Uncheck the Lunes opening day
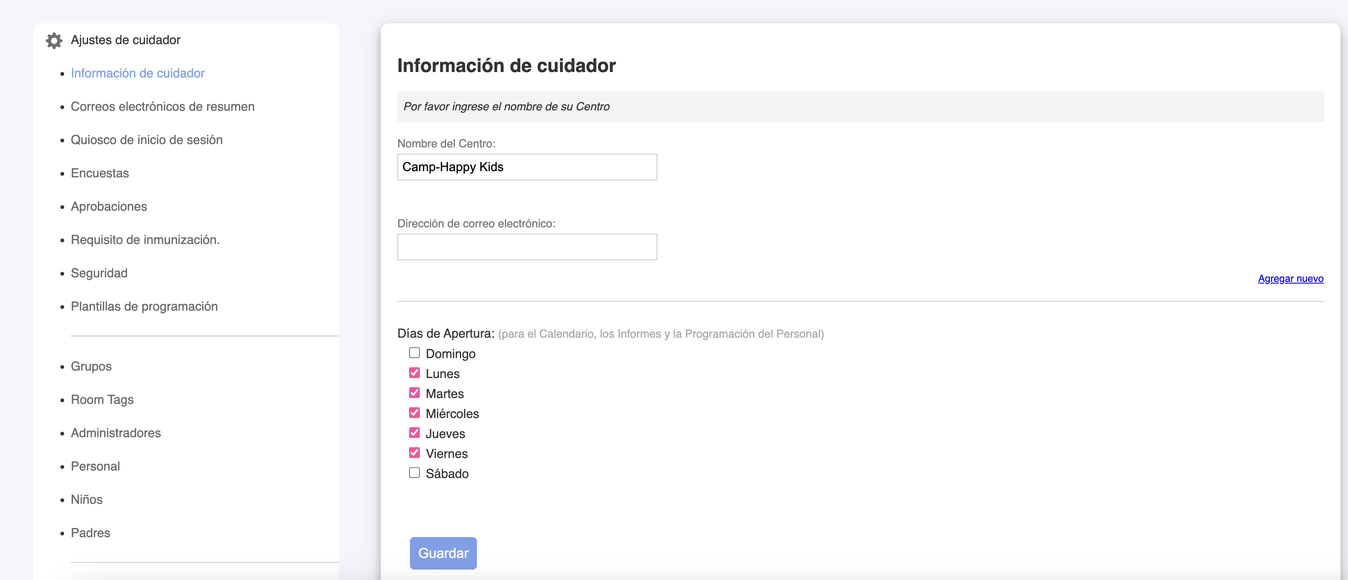 [x=414, y=373]
